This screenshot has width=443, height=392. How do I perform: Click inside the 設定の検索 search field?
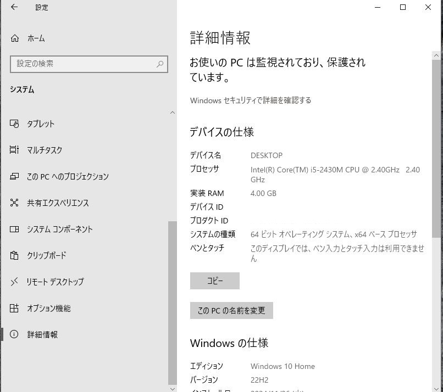(x=82, y=64)
